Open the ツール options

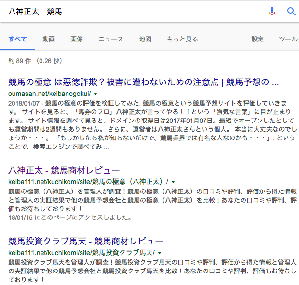[x=288, y=39]
